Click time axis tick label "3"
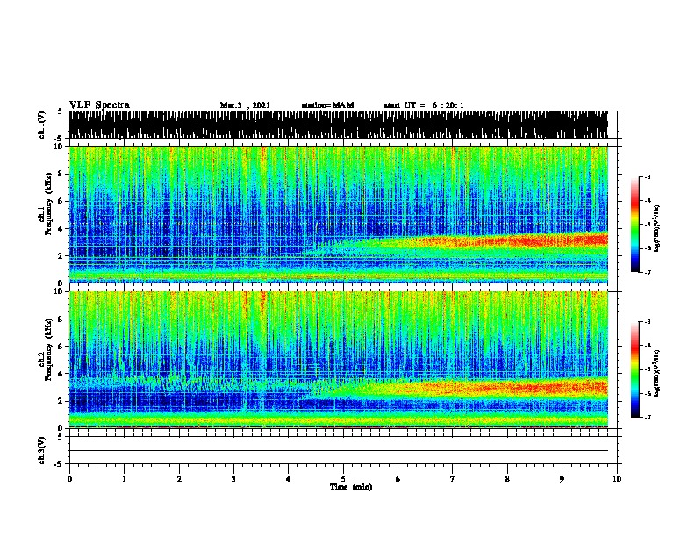This screenshot has height=537, width=695. click(x=233, y=478)
